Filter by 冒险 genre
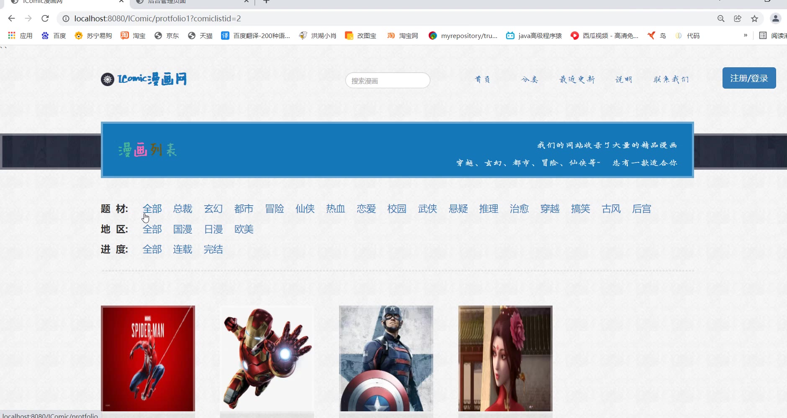 274,209
